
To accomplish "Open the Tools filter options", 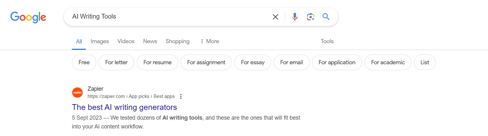I will 327,41.
